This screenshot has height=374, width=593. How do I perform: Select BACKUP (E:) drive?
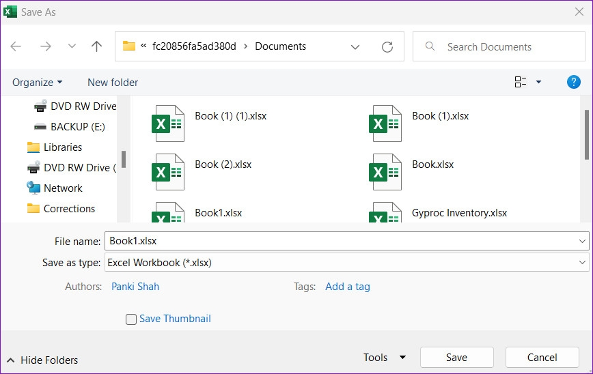69,126
